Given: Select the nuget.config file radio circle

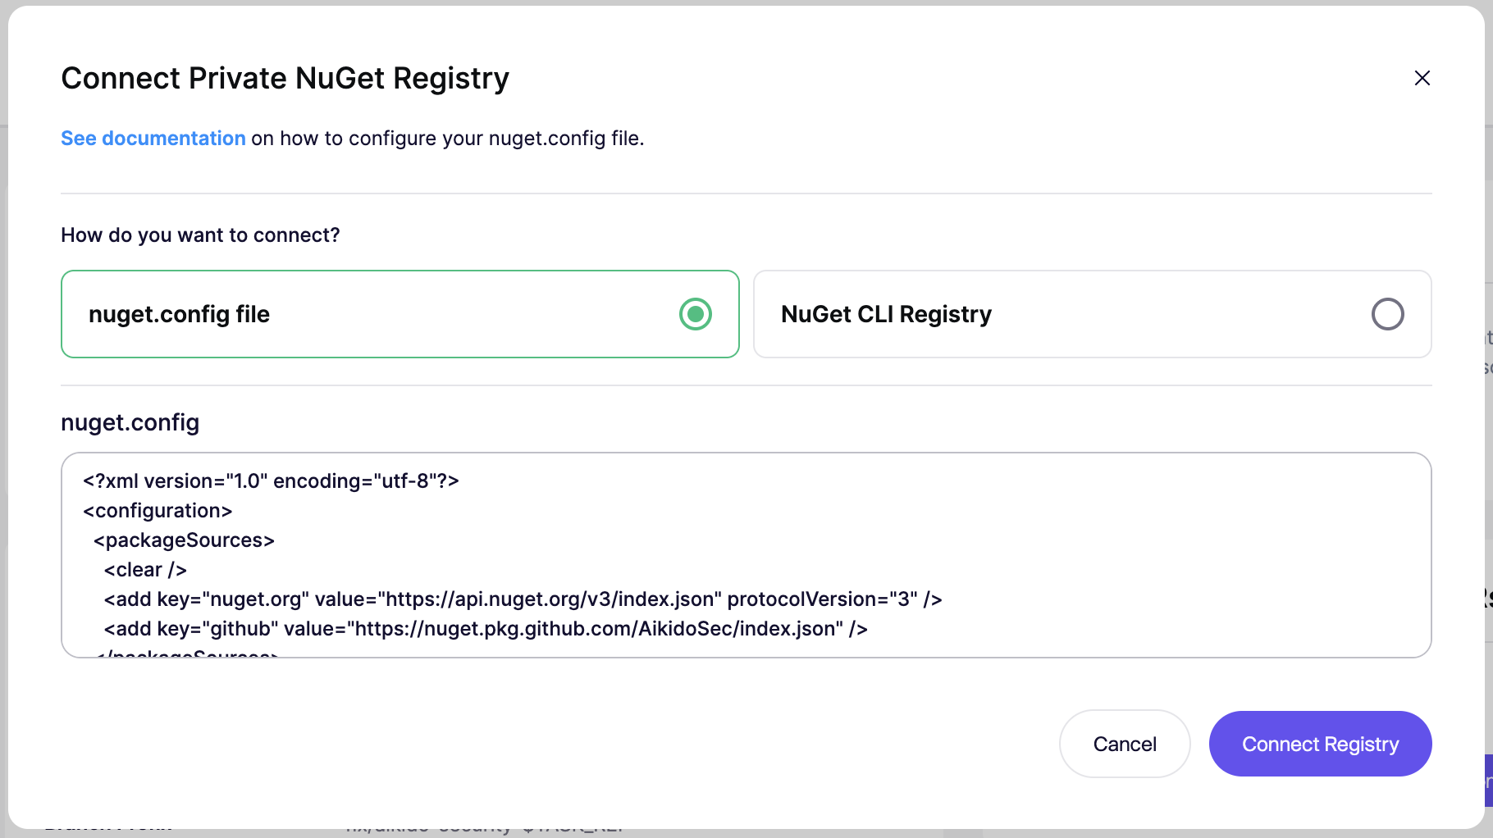Looking at the screenshot, I should [x=695, y=314].
